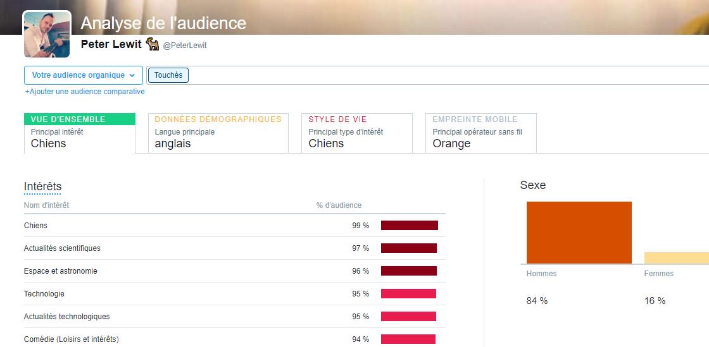Click the 84 % value under Hommes

coord(537,301)
